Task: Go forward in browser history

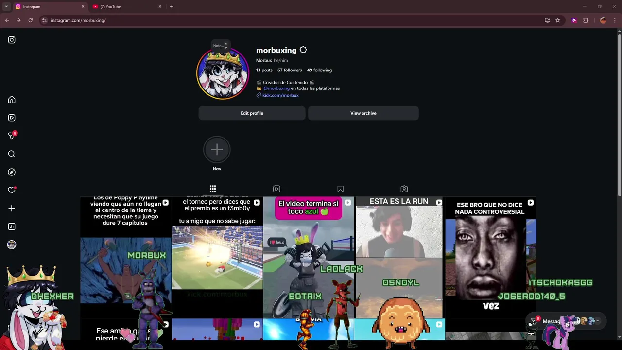Action: coord(18,20)
